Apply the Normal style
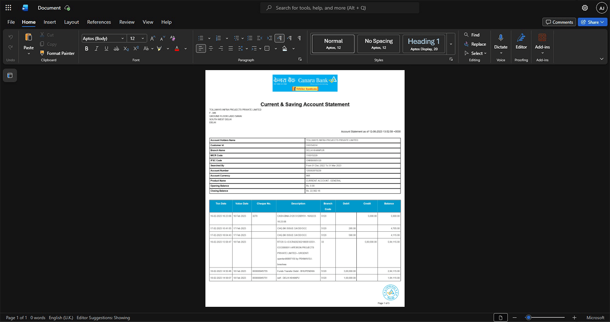The height and width of the screenshot is (322, 610). [x=334, y=44]
